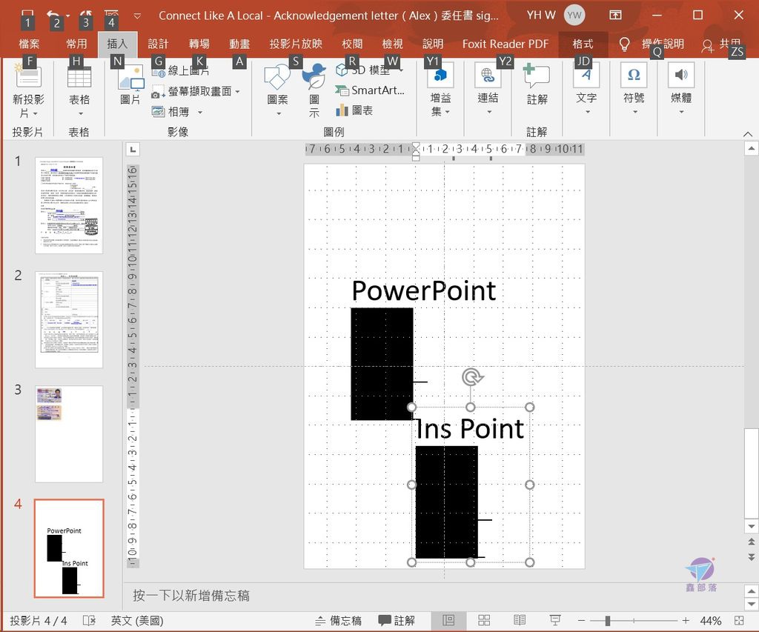The height and width of the screenshot is (632, 759).
Task: Click the PowerPoint text on slide
Action: point(423,291)
